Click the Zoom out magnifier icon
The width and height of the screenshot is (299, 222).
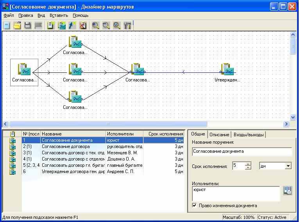click(x=106, y=25)
